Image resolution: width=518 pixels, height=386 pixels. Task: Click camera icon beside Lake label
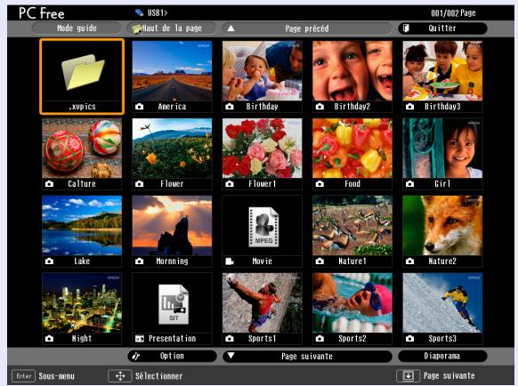coord(49,261)
